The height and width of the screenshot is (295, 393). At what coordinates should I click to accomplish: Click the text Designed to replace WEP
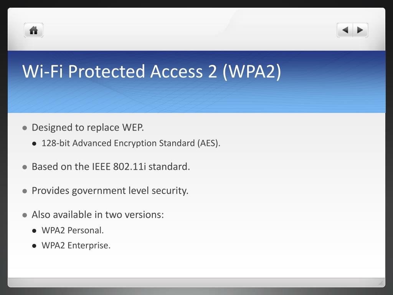[x=88, y=128]
